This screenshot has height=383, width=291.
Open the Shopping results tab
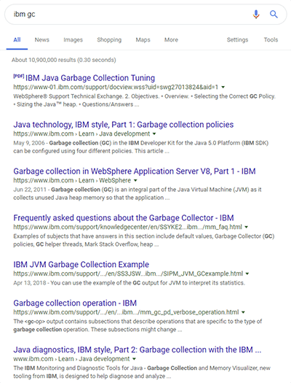[x=109, y=40]
